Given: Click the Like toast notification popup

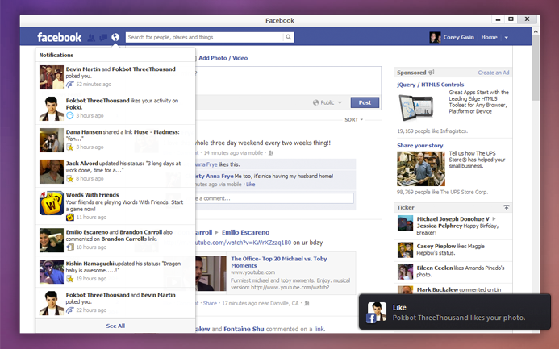Looking at the screenshot, I should click(x=455, y=312).
